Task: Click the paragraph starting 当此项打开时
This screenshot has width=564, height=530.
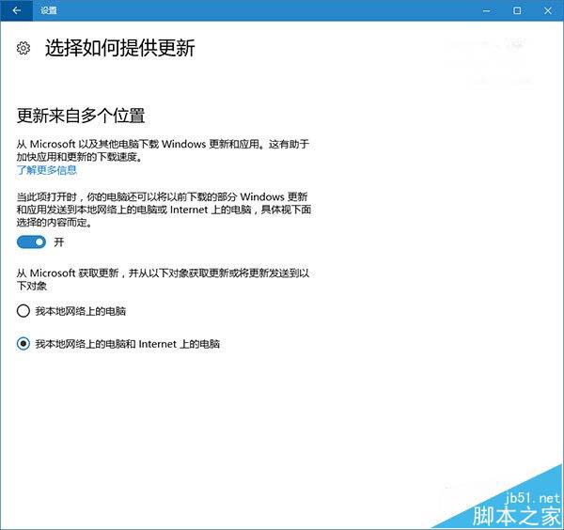Action: click(164, 210)
